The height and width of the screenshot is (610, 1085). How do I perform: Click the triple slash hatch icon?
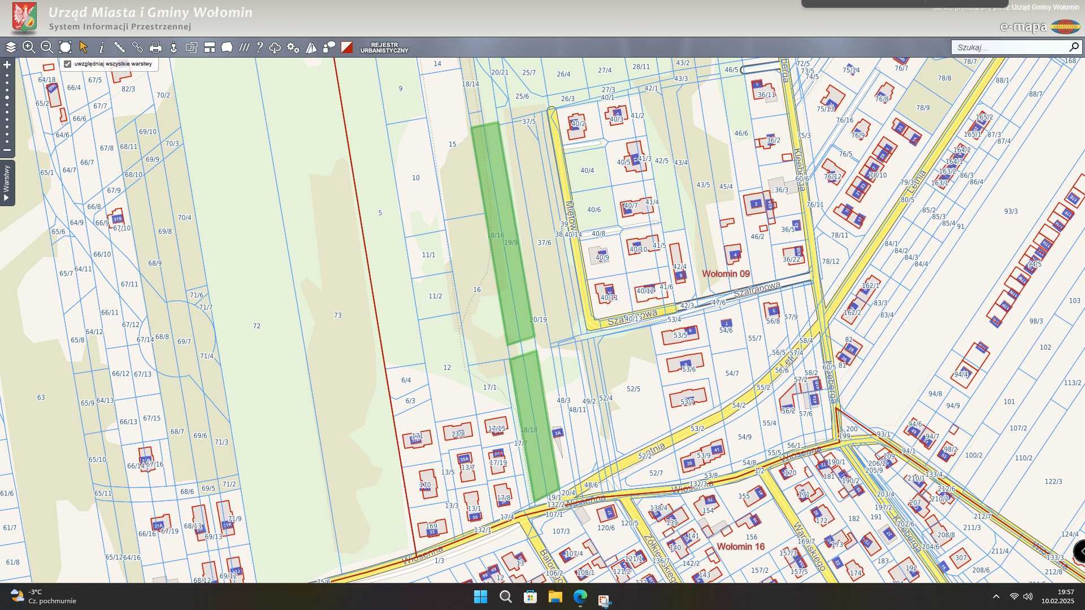pos(244,47)
